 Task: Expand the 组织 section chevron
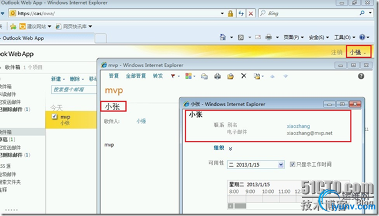pos(230,148)
